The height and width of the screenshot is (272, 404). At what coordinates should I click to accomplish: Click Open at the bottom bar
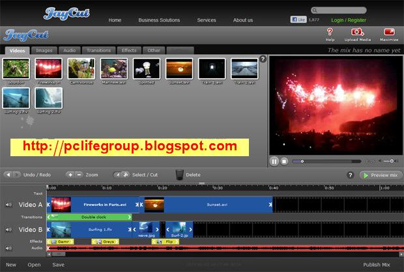click(x=34, y=265)
